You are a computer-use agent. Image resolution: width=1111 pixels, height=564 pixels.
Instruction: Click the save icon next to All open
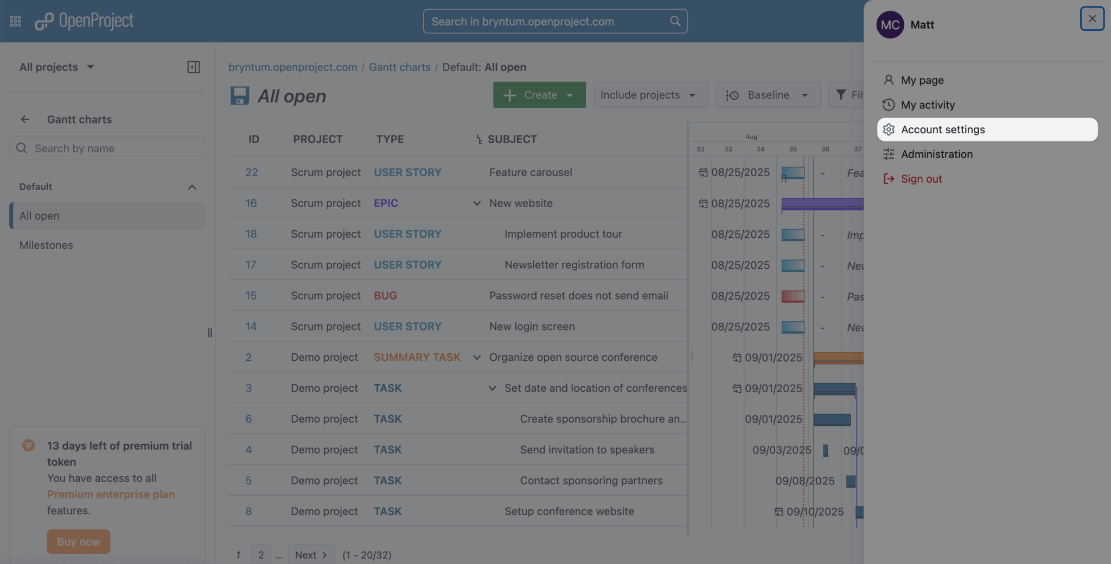click(x=239, y=96)
